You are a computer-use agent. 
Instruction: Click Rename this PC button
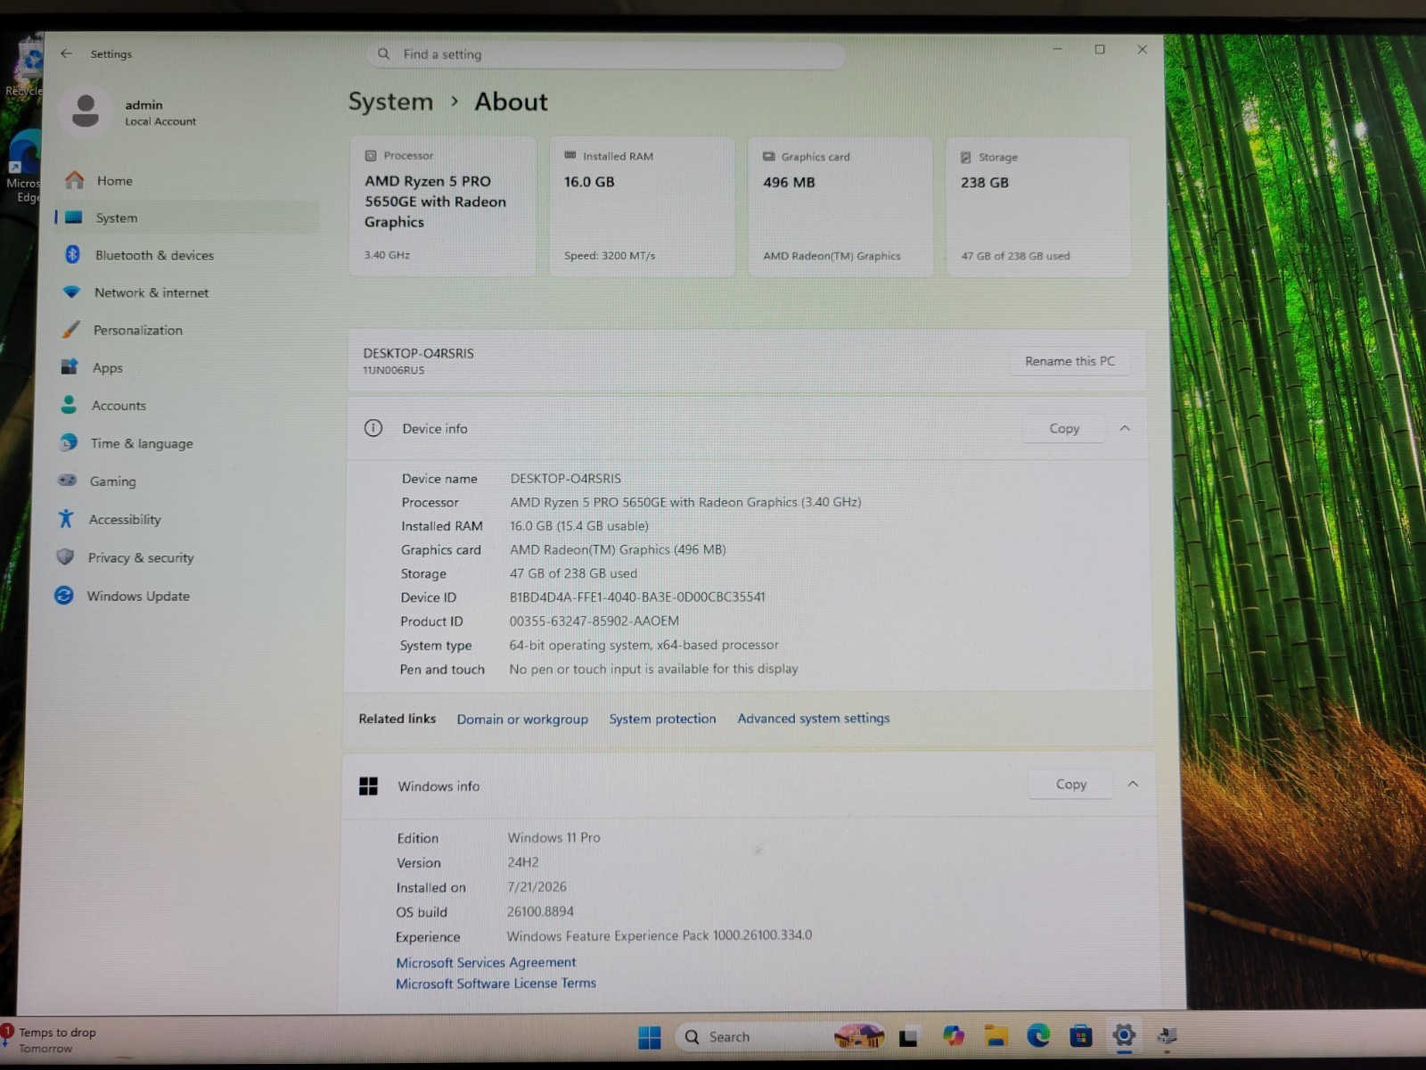tap(1069, 361)
